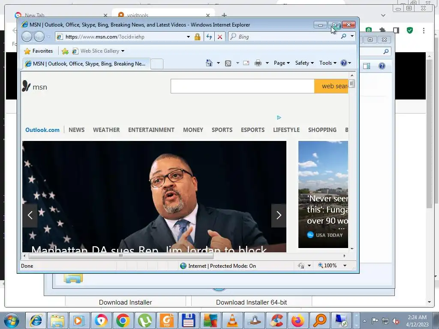Image resolution: width=439 pixels, height=329 pixels.
Task: Click the IE Forward navigation button
Action: click(39, 37)
